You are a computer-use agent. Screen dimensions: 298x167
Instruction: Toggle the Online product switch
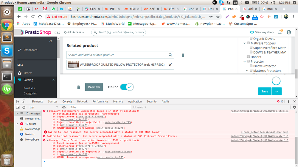127,87
